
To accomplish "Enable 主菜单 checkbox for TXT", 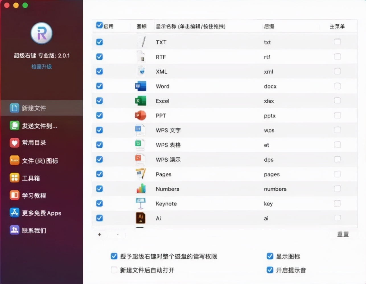I will click(337, 42).
